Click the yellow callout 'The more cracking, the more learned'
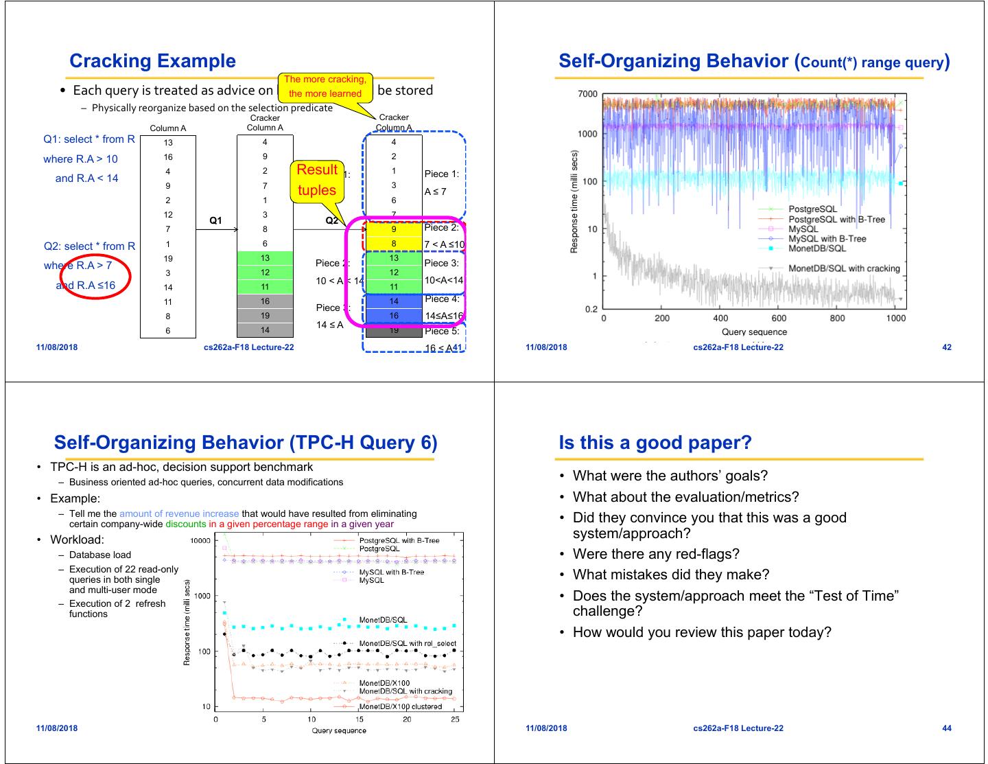988x764 pixels. click(x=325, y=87)
